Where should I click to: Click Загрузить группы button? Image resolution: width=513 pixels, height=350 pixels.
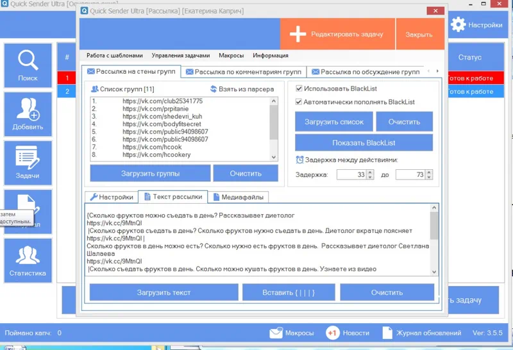click(150, 173)
